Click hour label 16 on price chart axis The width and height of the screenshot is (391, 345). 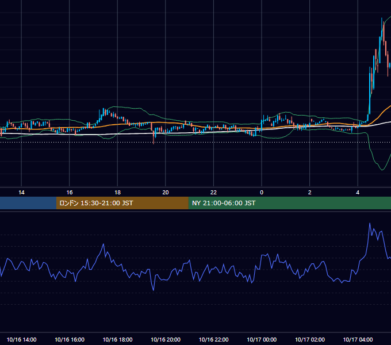click(x=70, y=193)
